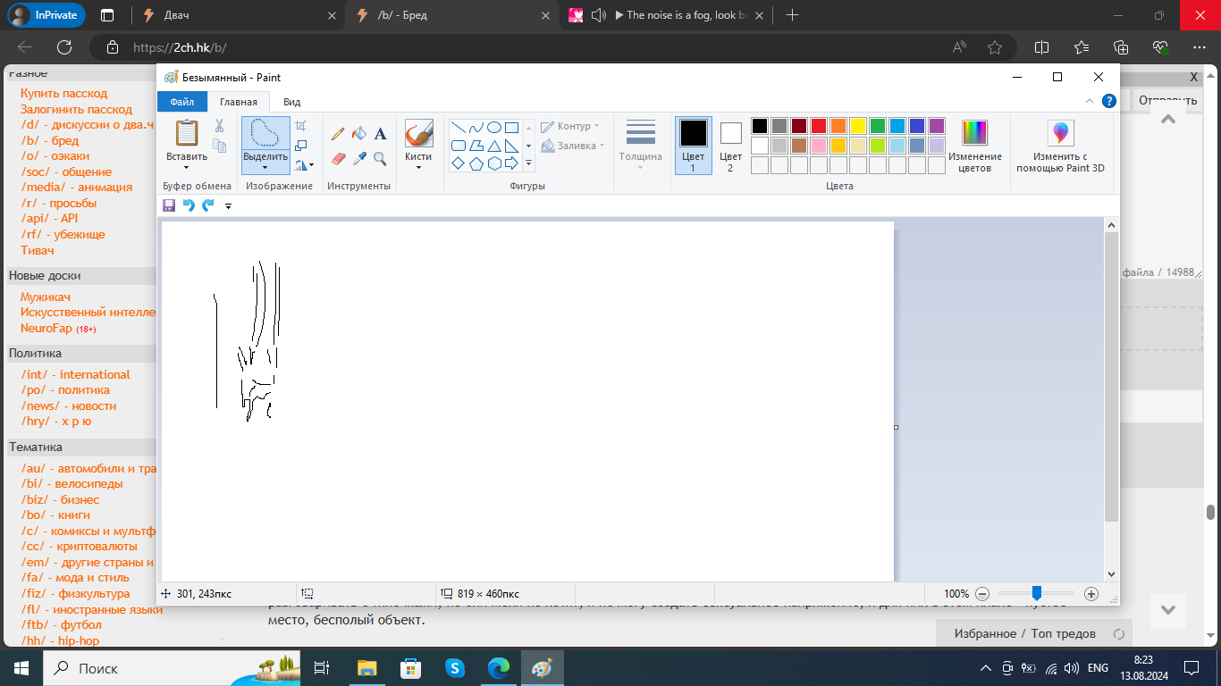This screenshot has width=1221, height=686.
Task: Select the Line shape in the shapes gallery
Action: pyautogui.click(x=458, y=127)
